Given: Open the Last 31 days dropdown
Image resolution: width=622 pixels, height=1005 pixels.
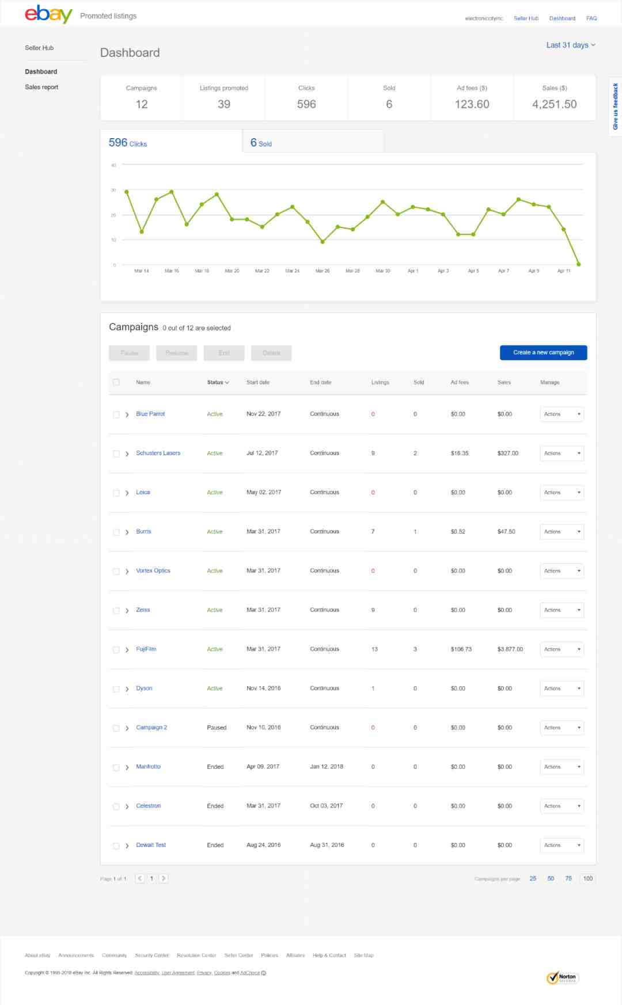Looking at the screenshot, I should pyautogui.click(x=571, y=45).
